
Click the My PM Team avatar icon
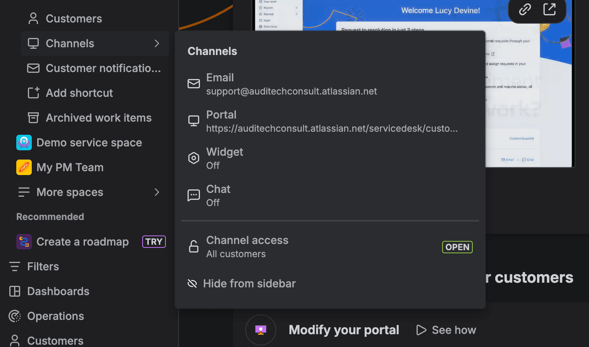coord(24,167)
